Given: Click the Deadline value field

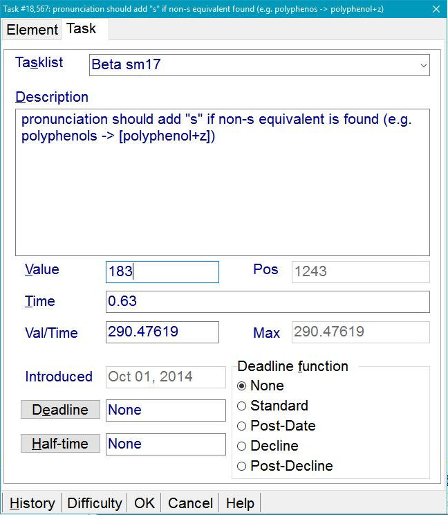Looking at the screenshot, I should [x=165, y=410].
